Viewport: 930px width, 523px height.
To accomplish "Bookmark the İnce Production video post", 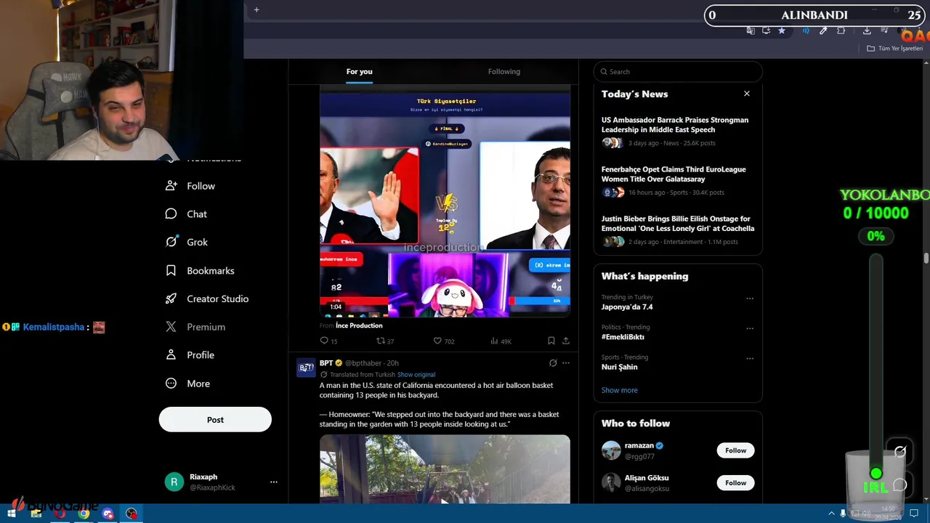I will coord(551,341).
